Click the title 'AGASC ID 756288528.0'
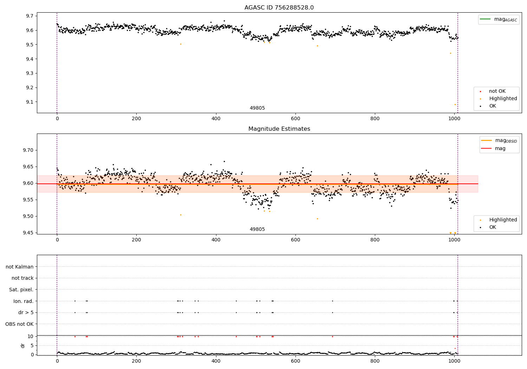 tap(279, 8)
